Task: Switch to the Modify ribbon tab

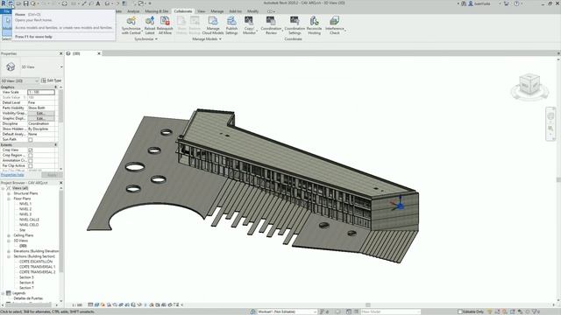Action: (x=252, y=11)
